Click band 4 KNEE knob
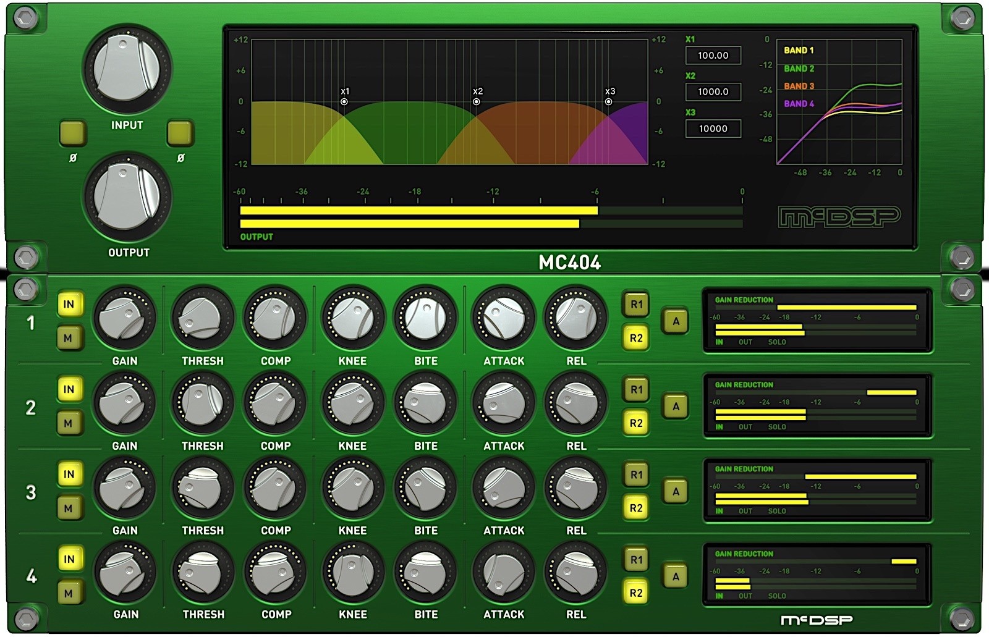 tap(352, 573)
